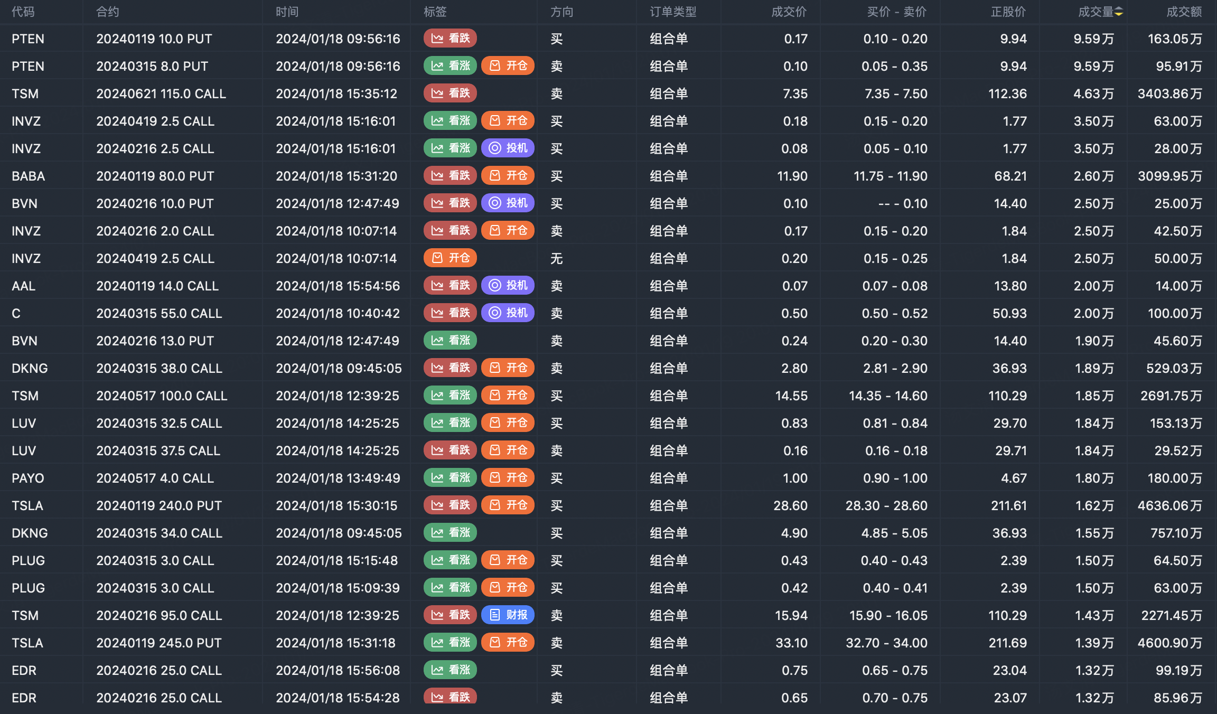This screenshot has width=1217, height=714.
Task: Click 投机 tag on AAL 14.0 CALL row
Action: tap(508, 286)
